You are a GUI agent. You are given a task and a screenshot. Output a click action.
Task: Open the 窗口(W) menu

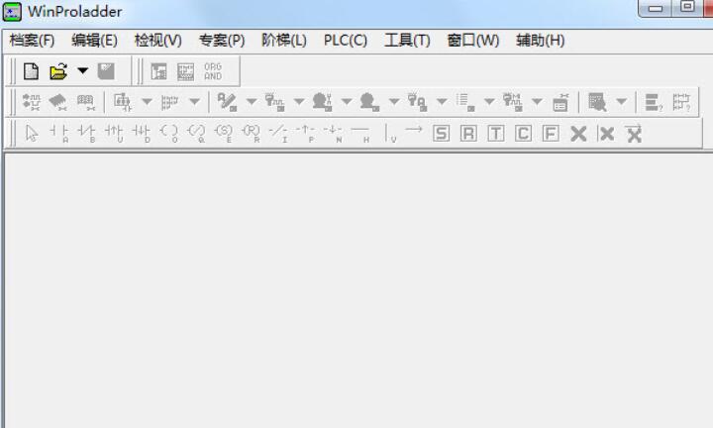click(473, 41)
